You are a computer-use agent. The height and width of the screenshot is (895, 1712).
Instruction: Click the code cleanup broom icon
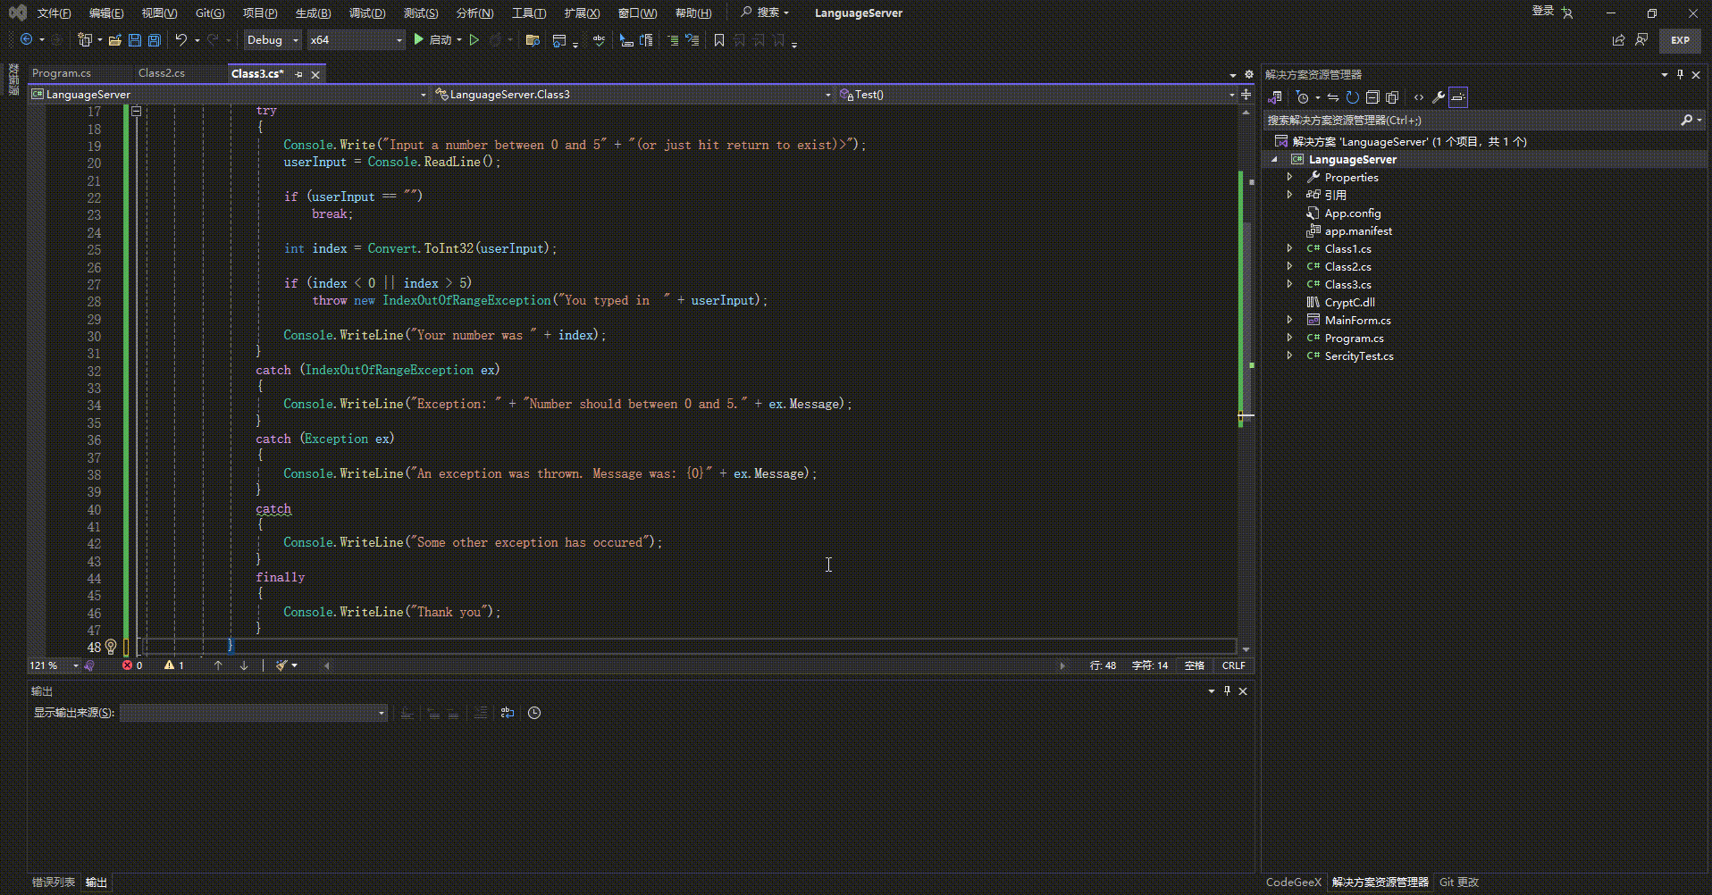click(281, 665)
